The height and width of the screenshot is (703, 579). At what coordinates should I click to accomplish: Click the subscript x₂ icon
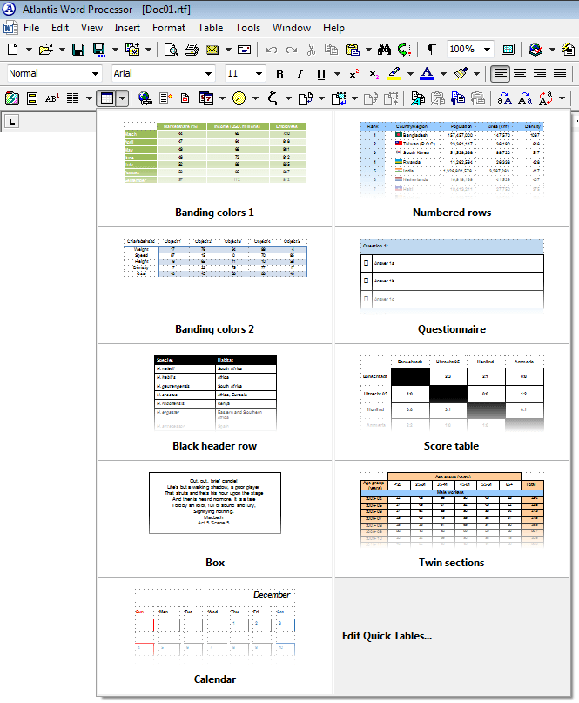[374, 74]
